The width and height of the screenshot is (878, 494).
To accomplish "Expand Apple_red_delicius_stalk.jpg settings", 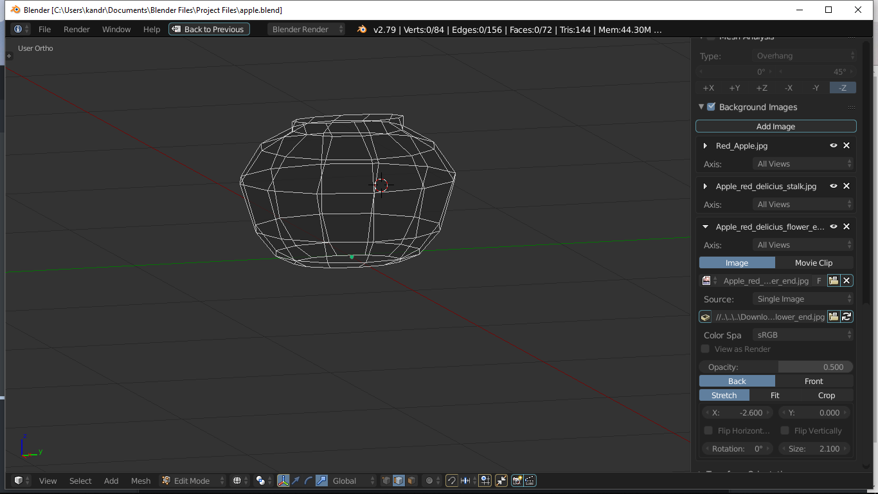I will tap(705, 186).
